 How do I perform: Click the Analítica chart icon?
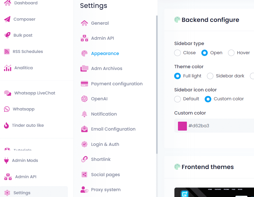click(8, 68)
